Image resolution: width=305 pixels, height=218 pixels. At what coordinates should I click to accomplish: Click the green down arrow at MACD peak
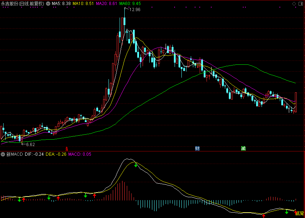point(135,165)
